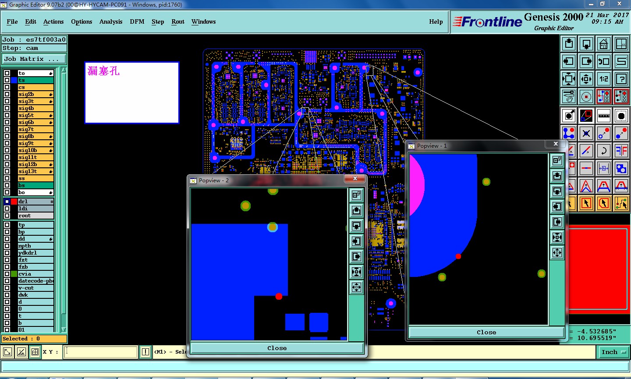Select layer ldi in layer list
Image resolution: width=631 pixels, height=379 pixels.
coord(35,209)
